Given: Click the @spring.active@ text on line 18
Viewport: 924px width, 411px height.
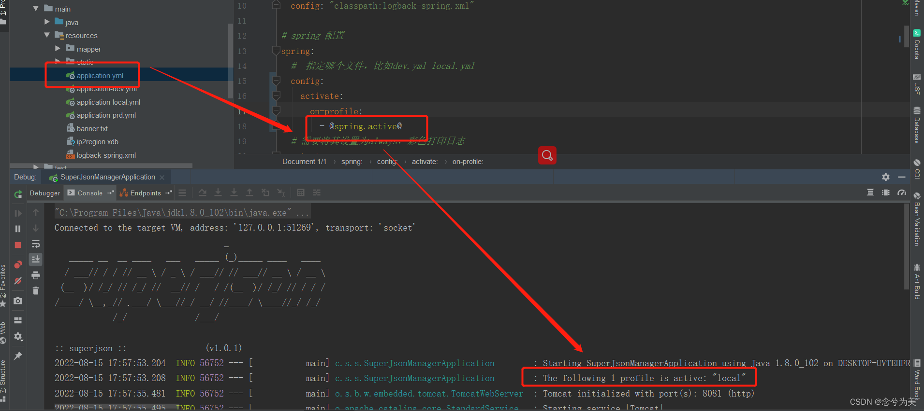Looking at the screenshot, I should pyautogui.click(x=366, y=126).
